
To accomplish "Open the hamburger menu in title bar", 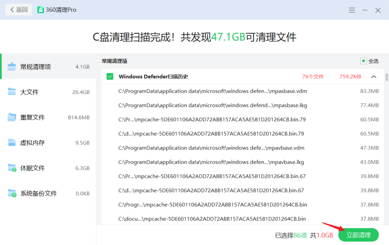I will (352, 10).
